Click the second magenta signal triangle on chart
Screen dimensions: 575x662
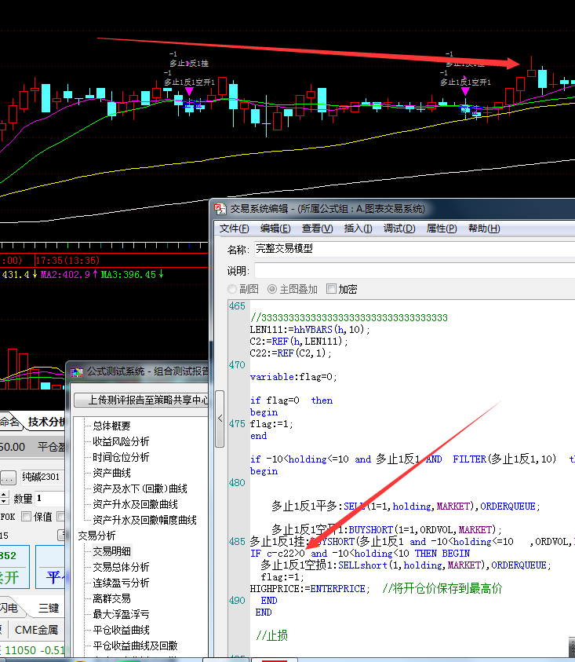coord(465,92)
